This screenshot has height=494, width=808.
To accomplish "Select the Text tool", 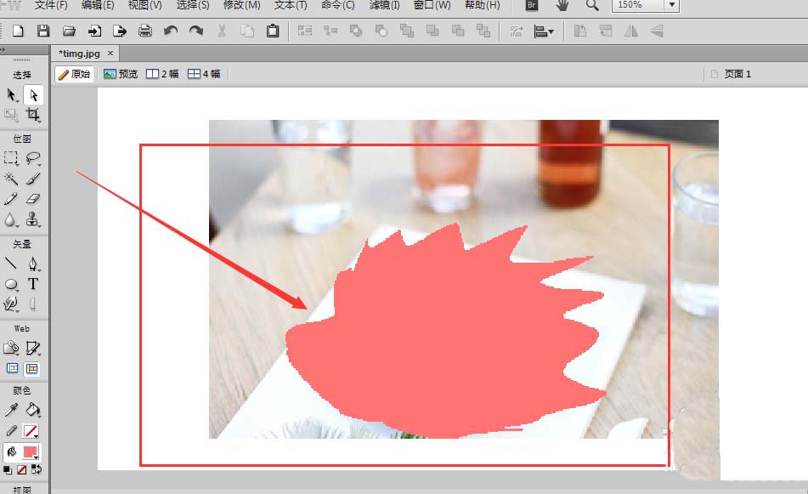I will pos(33,284).
